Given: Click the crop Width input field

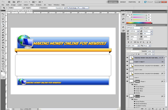Looking at the screenshot, I should point(18,8).
